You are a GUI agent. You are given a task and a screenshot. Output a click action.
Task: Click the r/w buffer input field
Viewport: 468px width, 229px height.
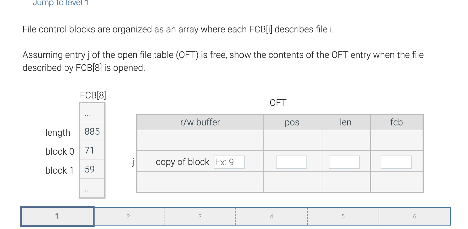pos(229,162)
